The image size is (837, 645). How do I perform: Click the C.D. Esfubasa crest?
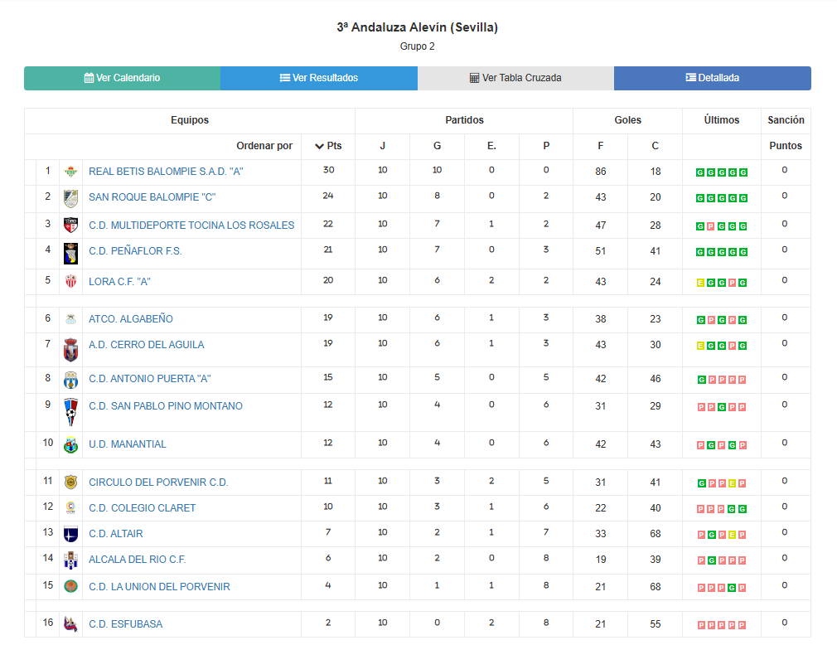[x=70, y=623]
